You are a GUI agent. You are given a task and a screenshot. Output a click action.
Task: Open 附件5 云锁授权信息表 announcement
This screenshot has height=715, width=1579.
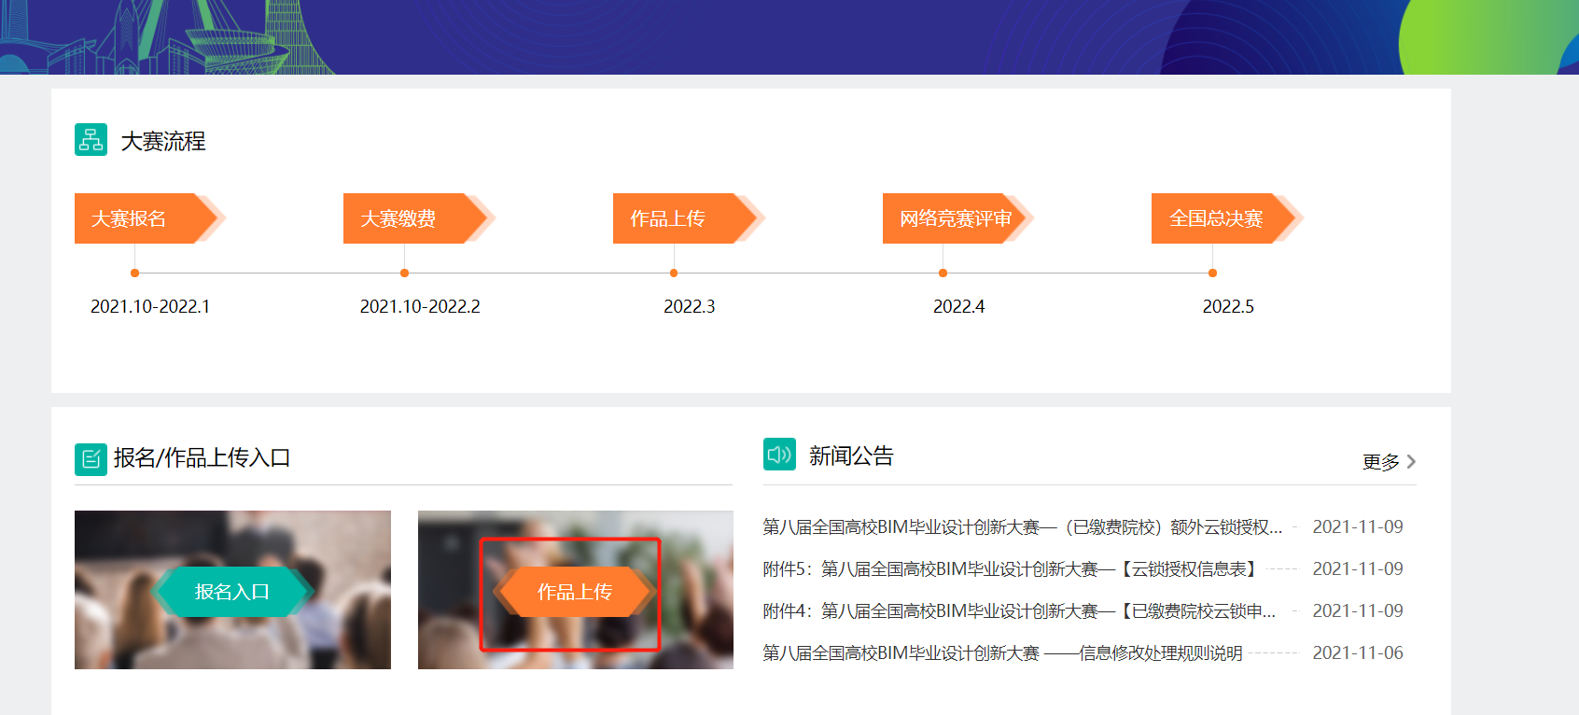1011,569
